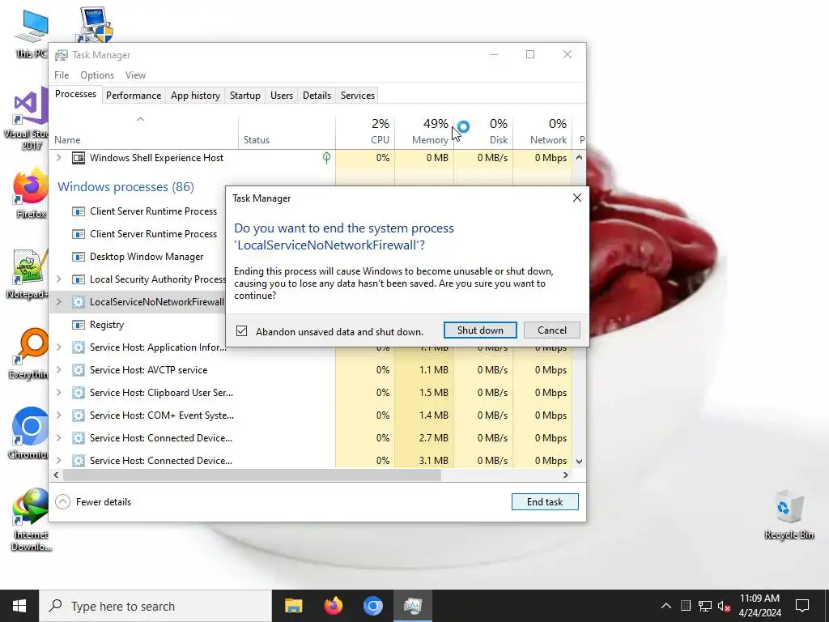
Task: Expand Service Host: COM+ Event System row
Action: 58,415
